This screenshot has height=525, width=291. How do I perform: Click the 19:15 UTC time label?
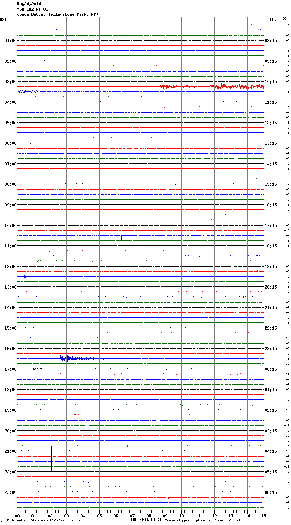click(271, 266)
